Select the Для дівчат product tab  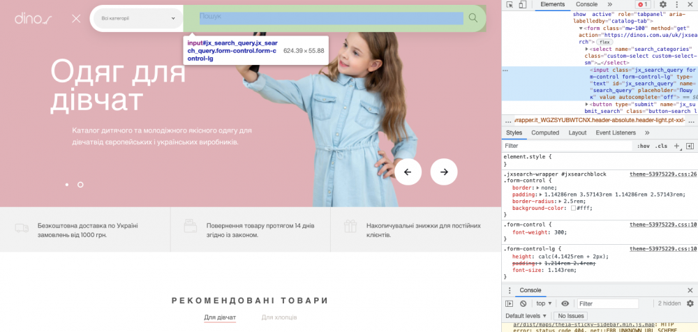220,317
